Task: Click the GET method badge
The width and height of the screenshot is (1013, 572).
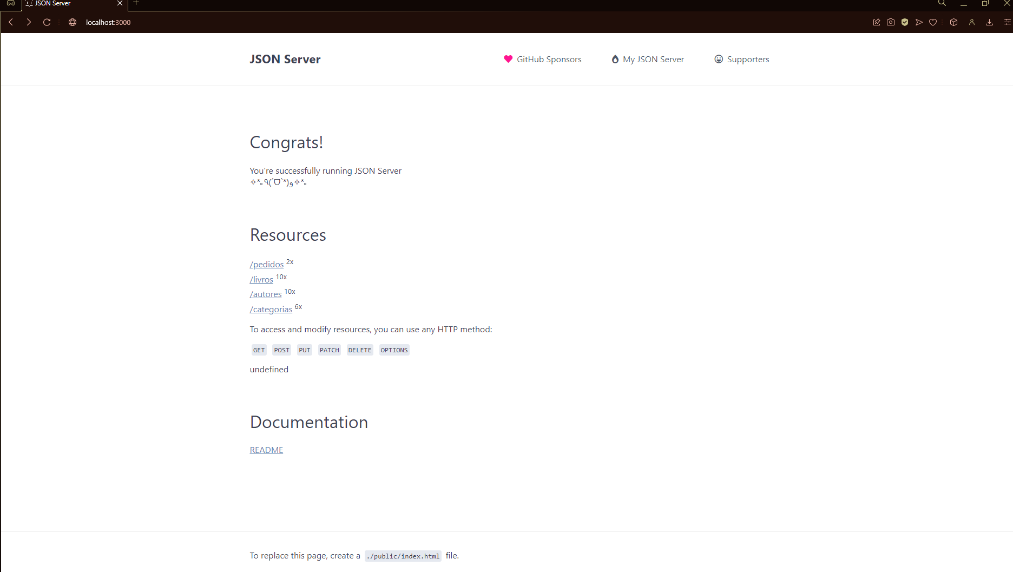Action: click(259, 350)
